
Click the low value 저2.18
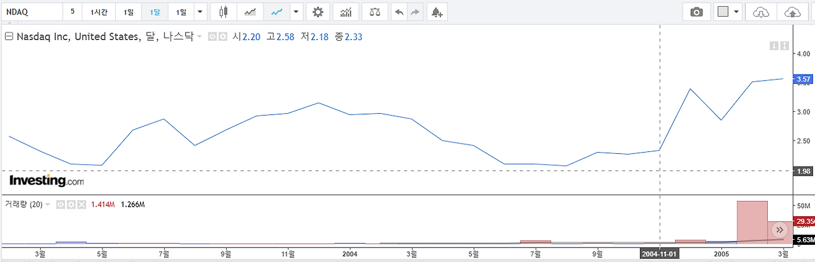(314, 37)
